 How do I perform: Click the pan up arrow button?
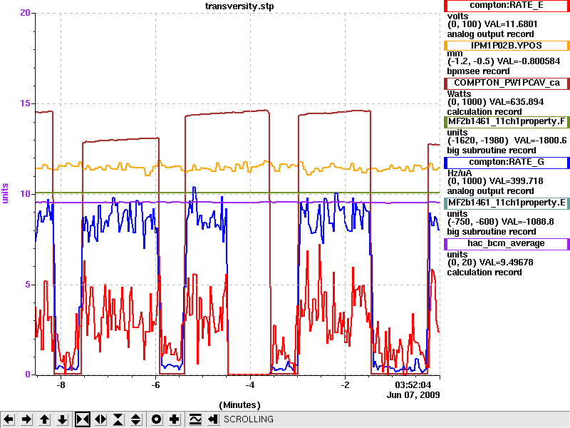point(44,419)
